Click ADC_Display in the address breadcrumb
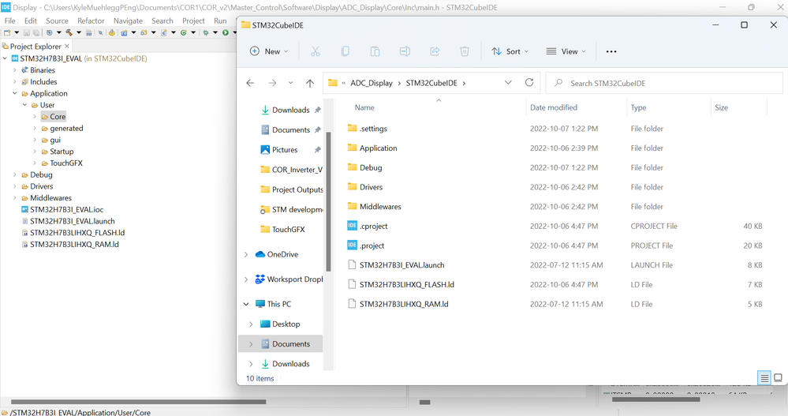The image size is (788, 416). (x=372, y=83)
